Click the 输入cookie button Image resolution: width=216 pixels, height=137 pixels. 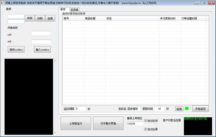[42, 49]
